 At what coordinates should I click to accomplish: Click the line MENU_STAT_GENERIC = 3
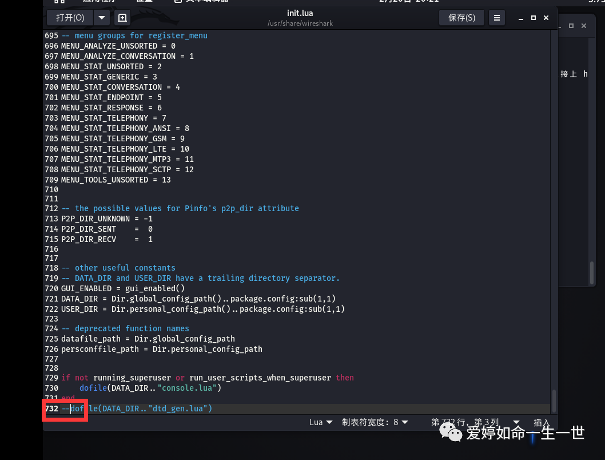click(x=109, y=77)
